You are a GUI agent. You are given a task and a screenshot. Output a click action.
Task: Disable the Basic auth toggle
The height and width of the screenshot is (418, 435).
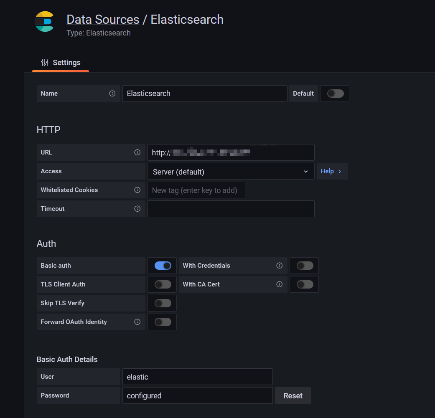tap(163, 266)
